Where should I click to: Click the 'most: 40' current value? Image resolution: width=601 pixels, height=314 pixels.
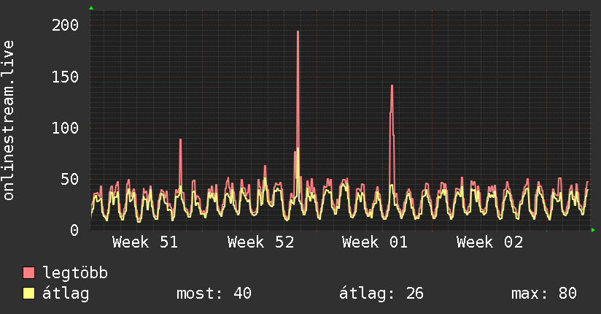pyautogui.click(x=214, y=294)
